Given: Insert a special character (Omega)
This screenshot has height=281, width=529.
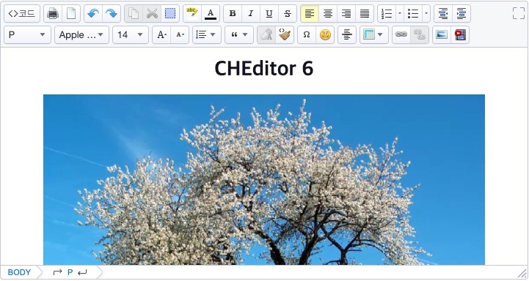Looking at the screenshot, I should [x=307, y=34].
